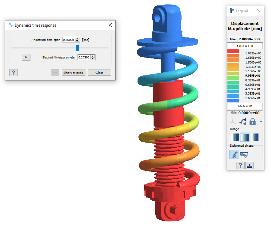Toggle the legend lock icon
Screen dimensions: 271x227
click(252, 121)
